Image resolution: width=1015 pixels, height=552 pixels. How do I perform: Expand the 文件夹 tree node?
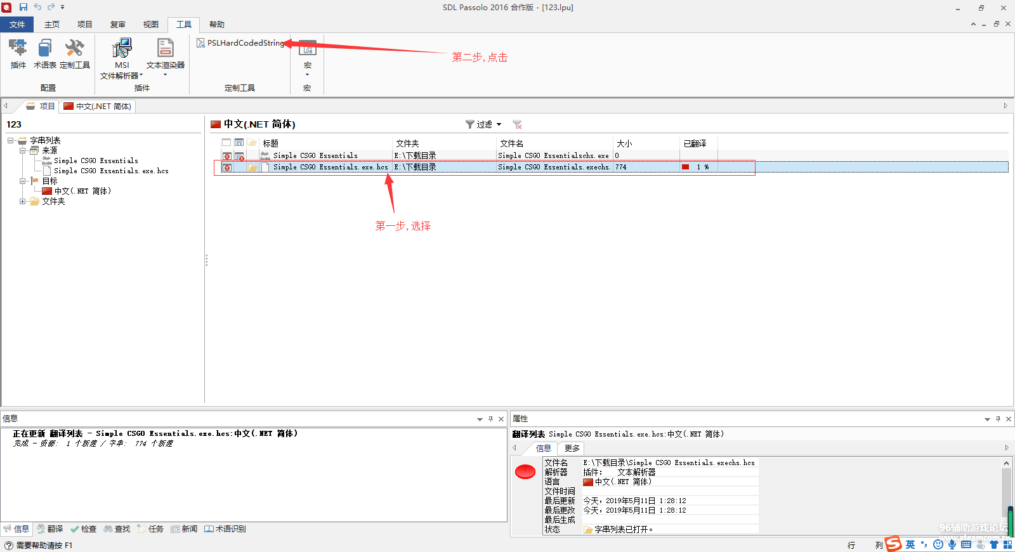pos(23,201)
